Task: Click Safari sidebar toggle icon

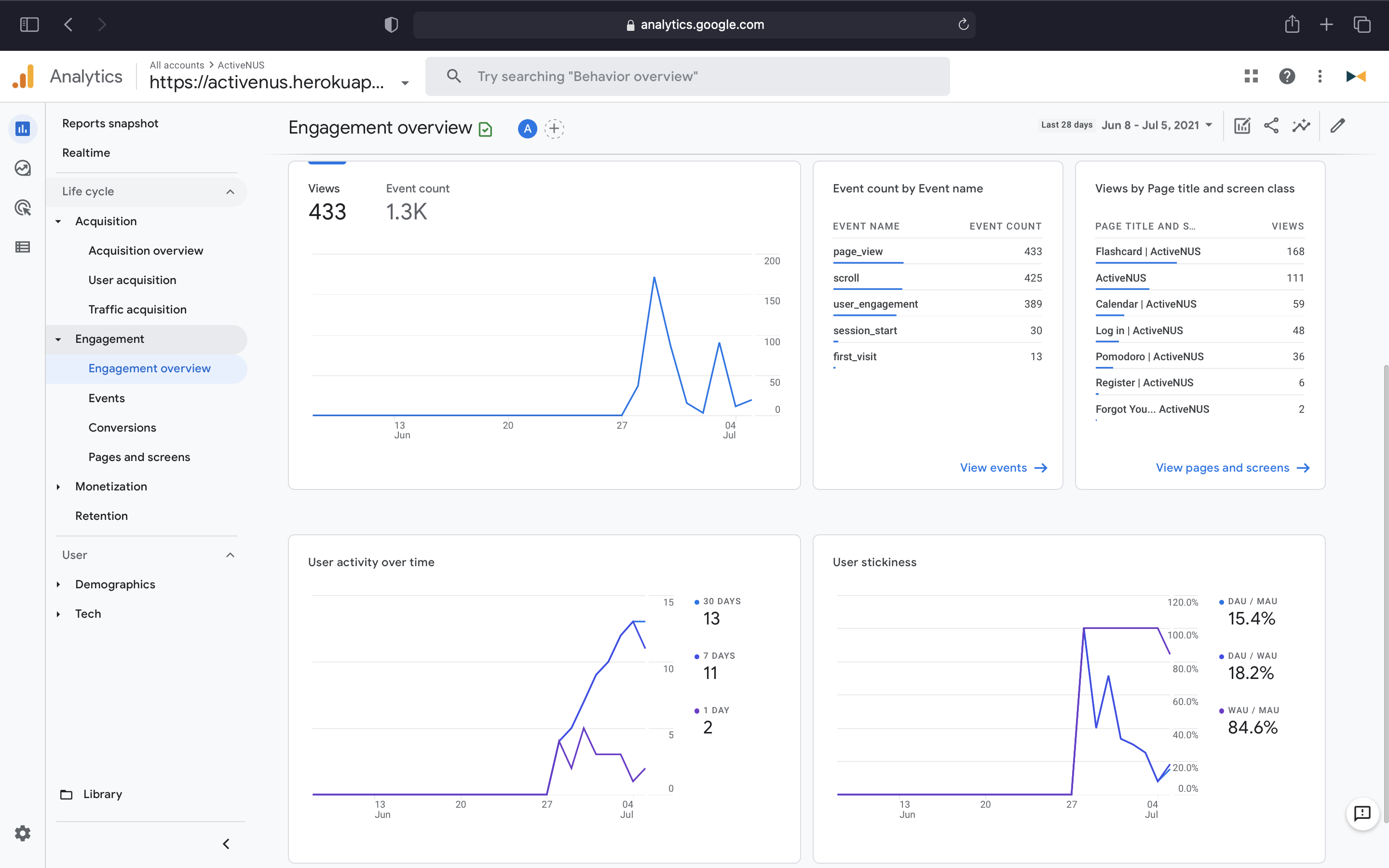Action: tap(29, 25)
